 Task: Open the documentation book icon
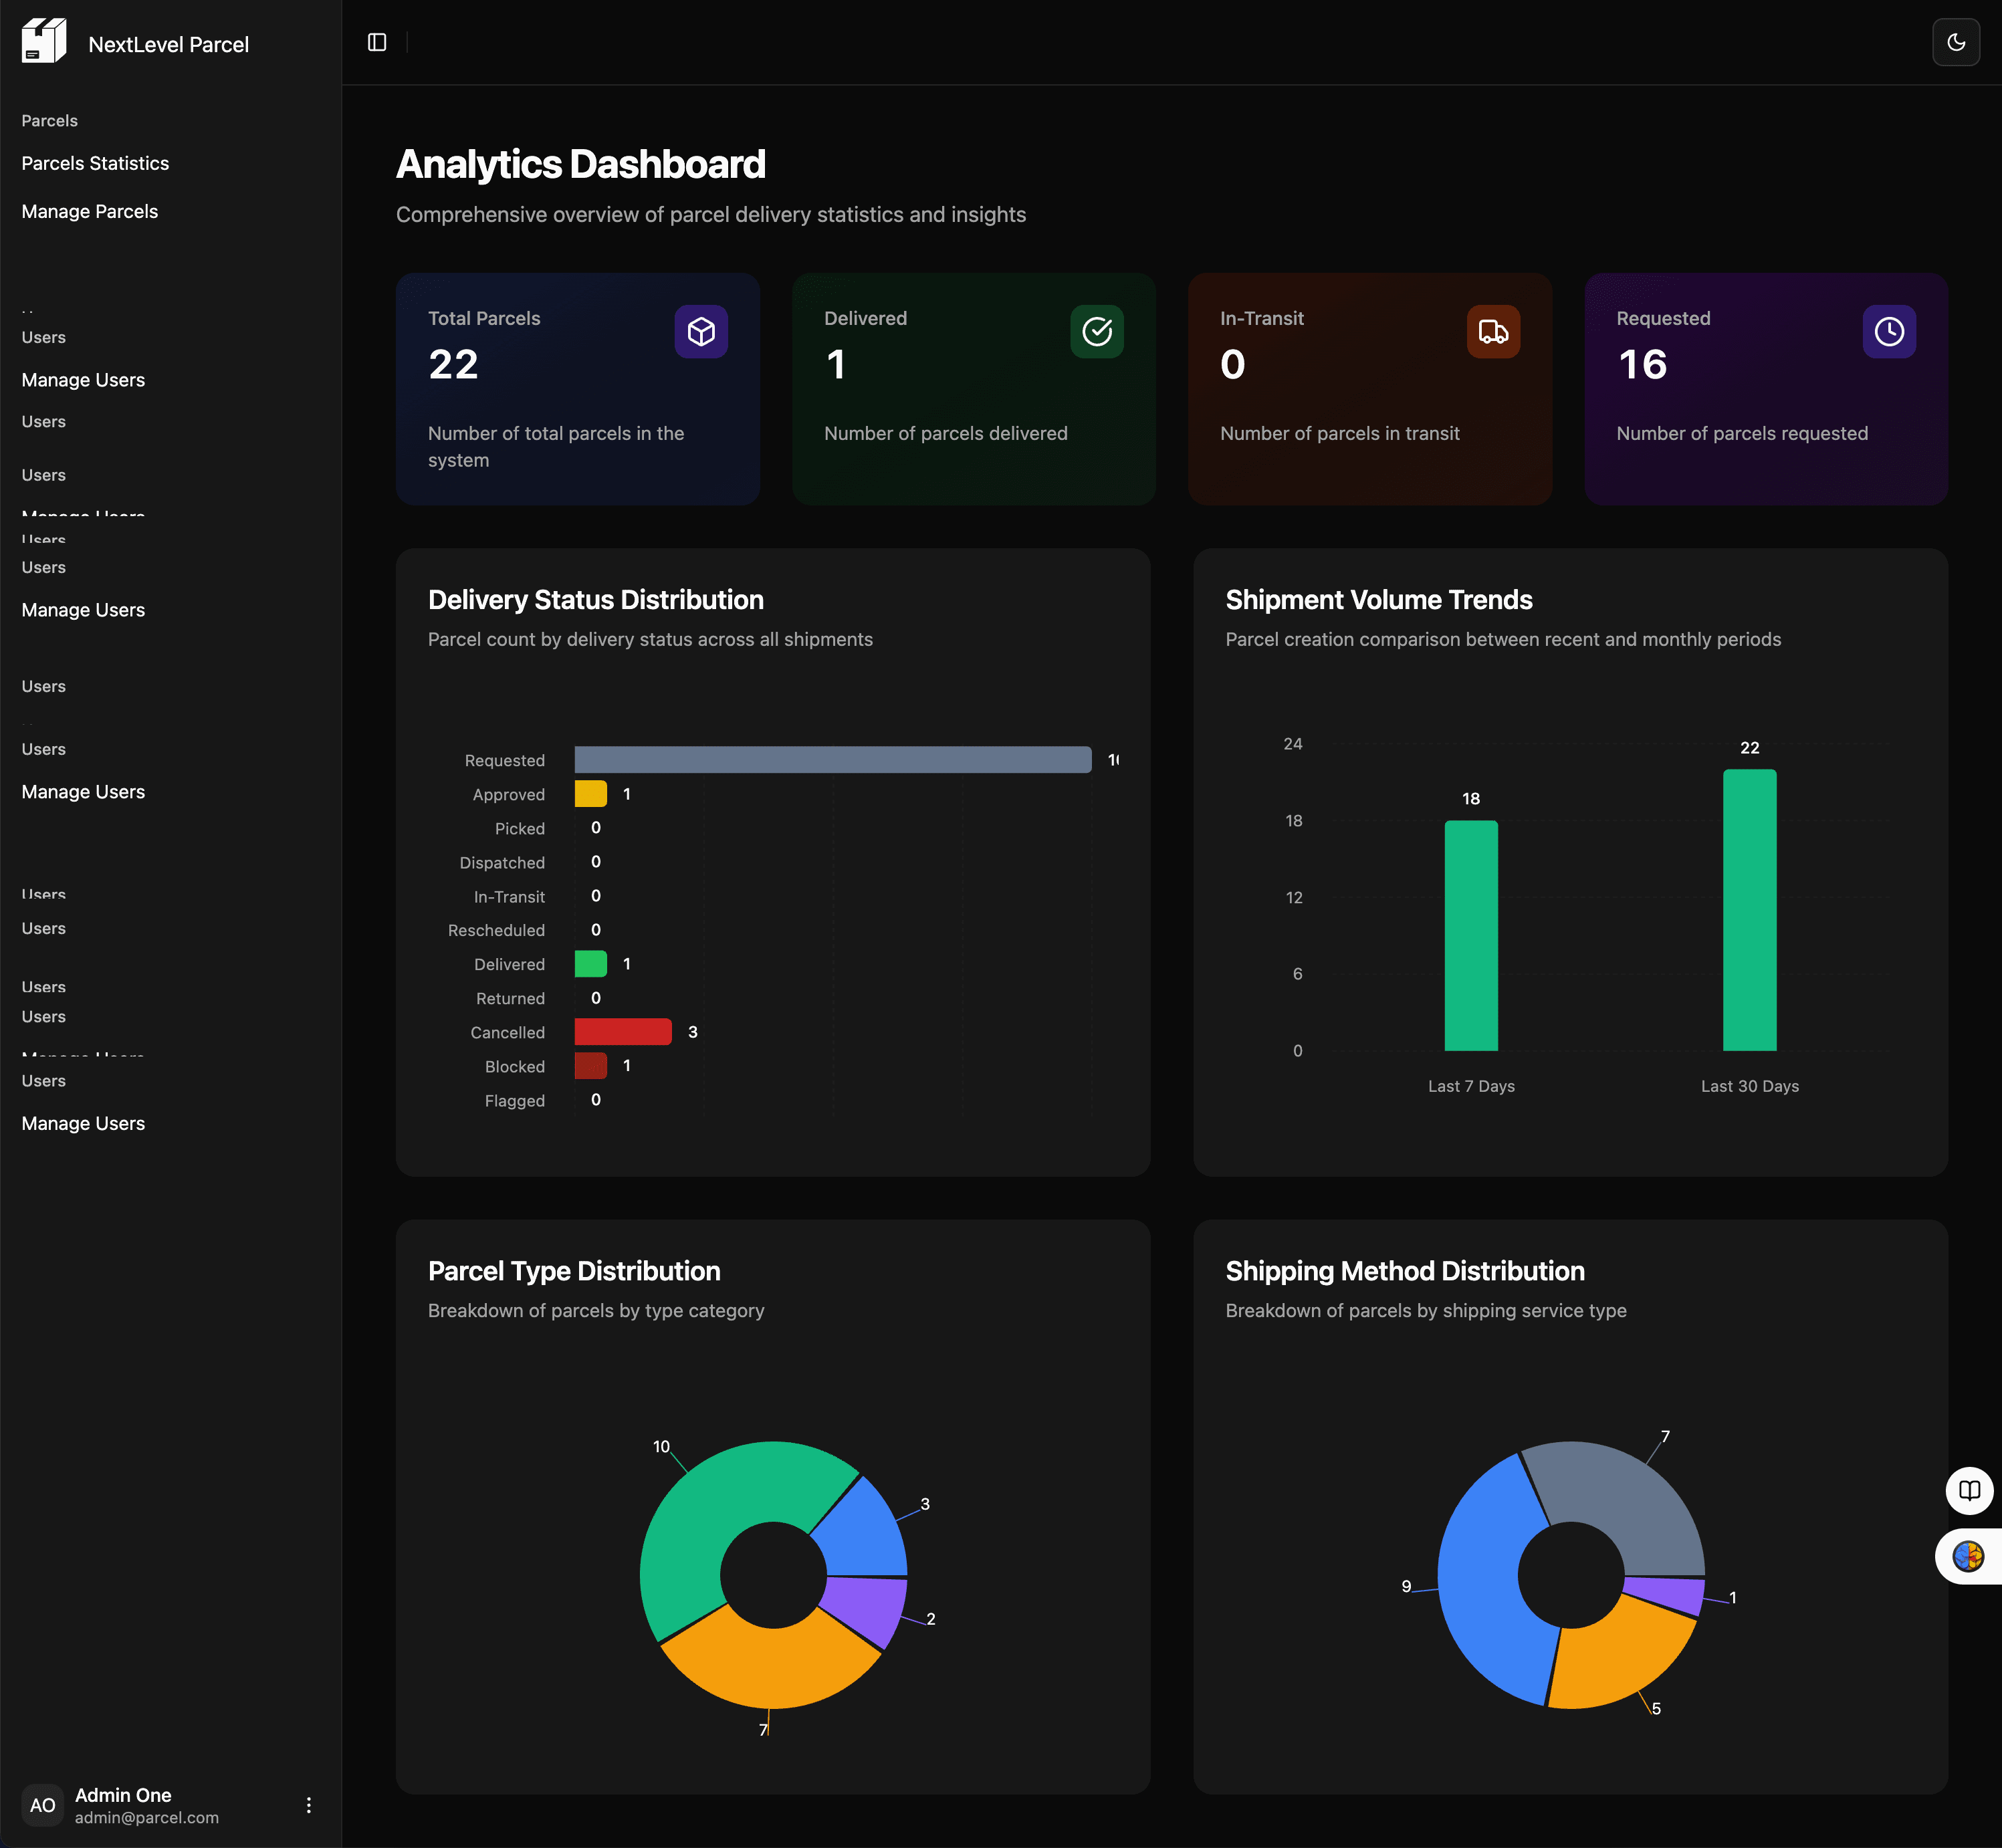pos(1969,1491)
